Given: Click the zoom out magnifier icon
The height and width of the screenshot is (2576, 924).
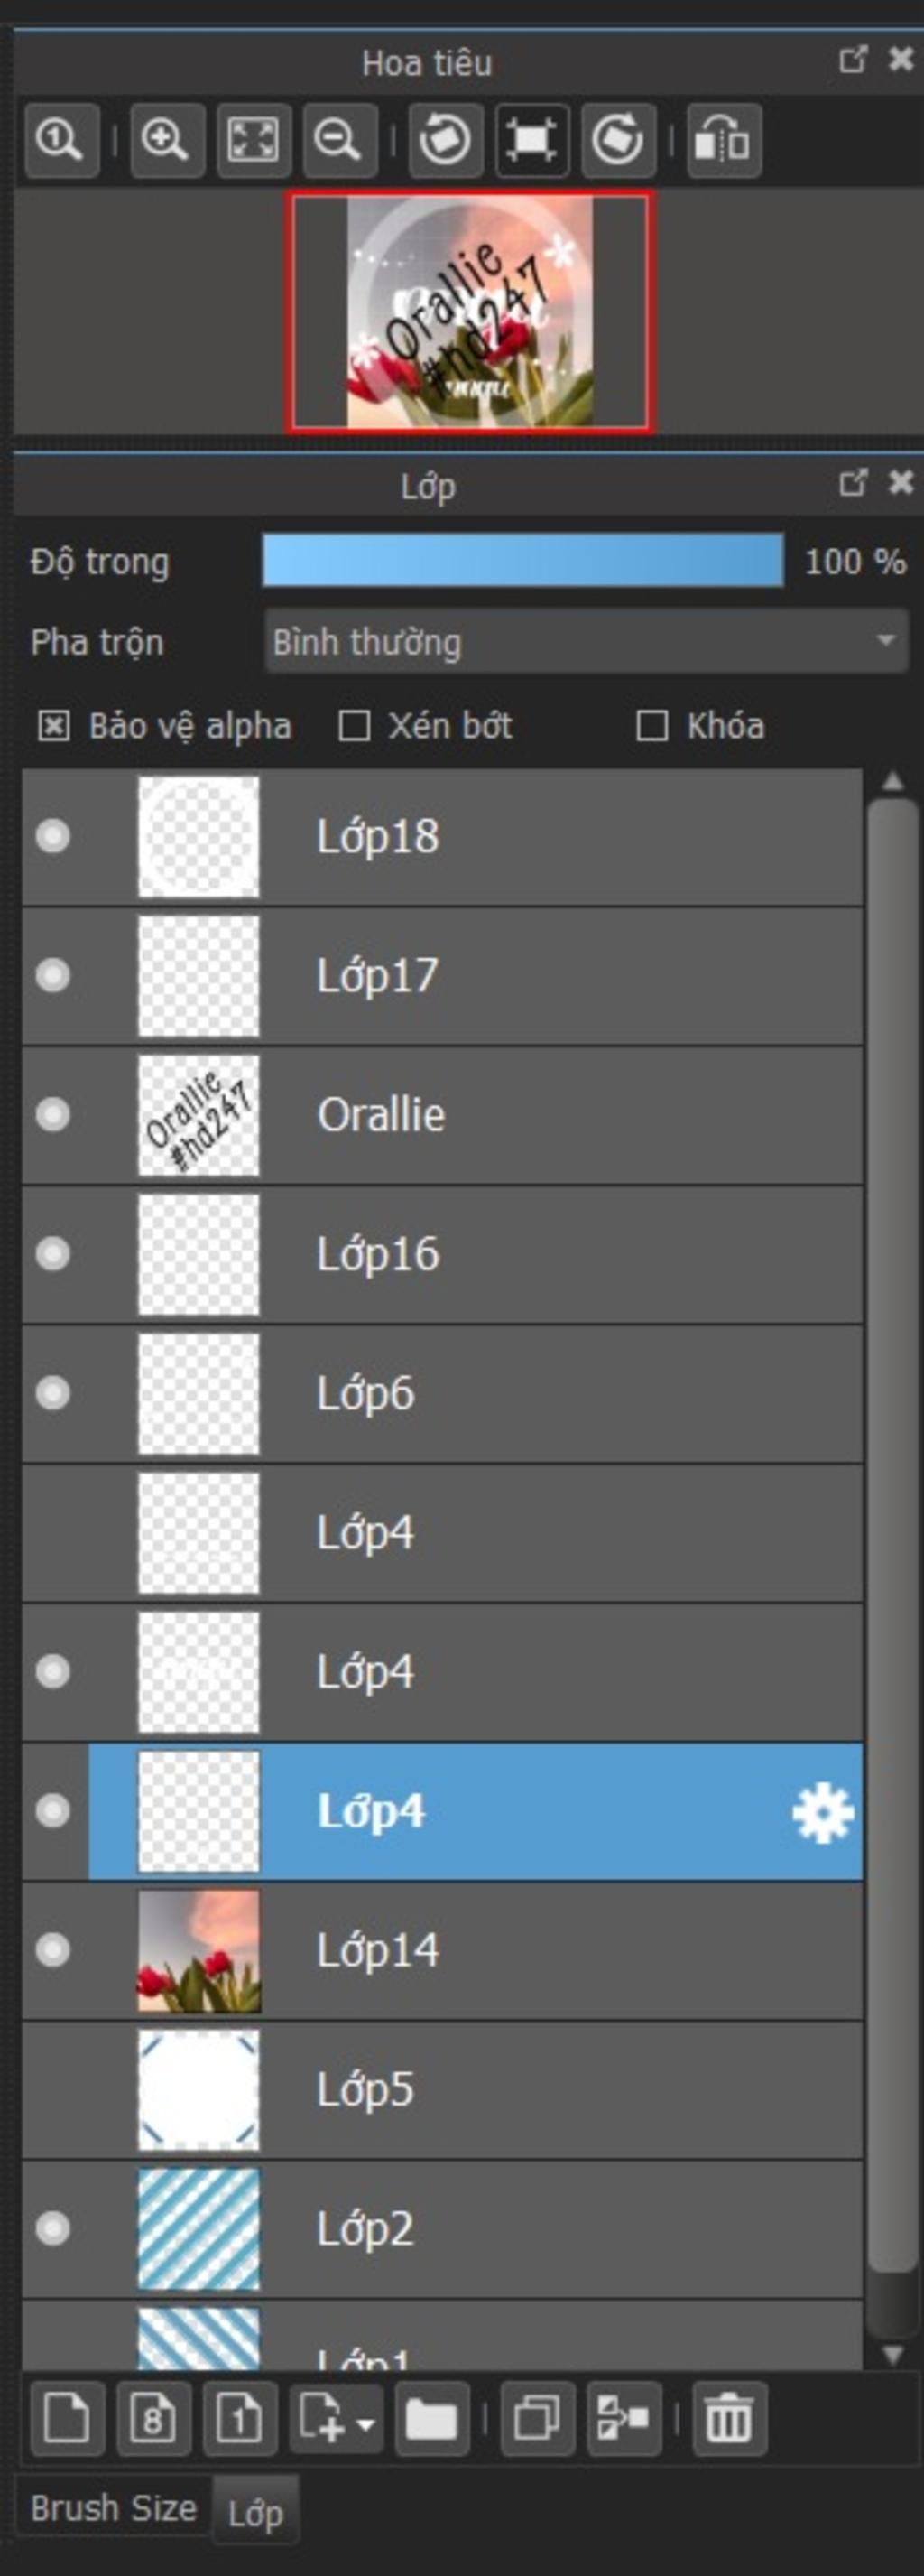Looking at the screenshot, I should tap(339, 140).
